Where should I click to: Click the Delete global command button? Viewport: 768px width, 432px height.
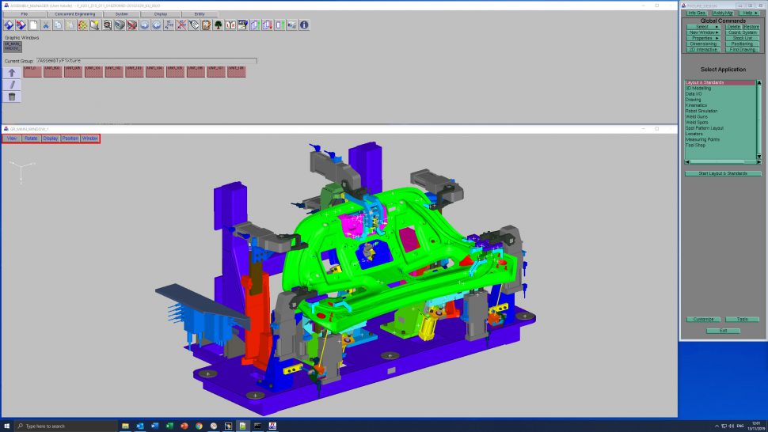pos(733,27)
